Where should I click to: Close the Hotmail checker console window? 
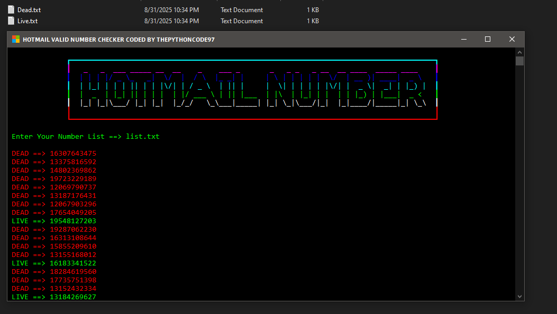pyautogui.click(x=512, y=40)
